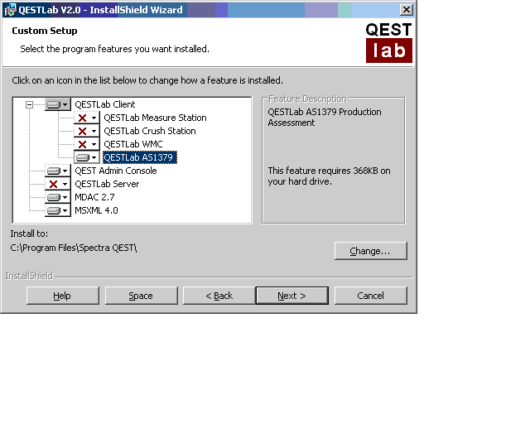Select the QESTLab Measure Station feature
The width and height of the screenshot is (530, 424).
pyautogui.click(x=155, y=118)
